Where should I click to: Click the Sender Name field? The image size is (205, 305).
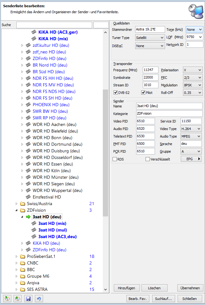click(x=169, y=106)
